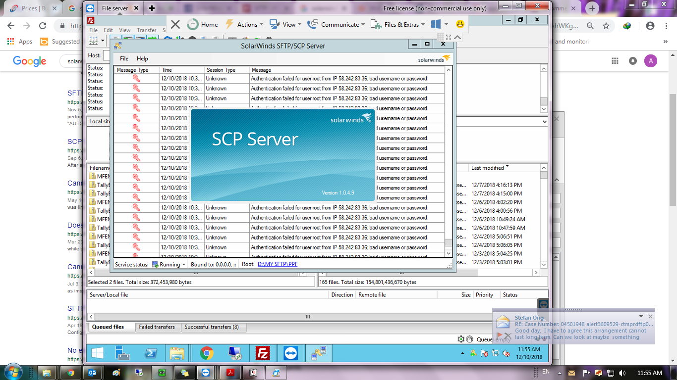Launch PowerShell from the remote taskbar
This screenshot has width=677, height=380.
click(x=151, y=353)
